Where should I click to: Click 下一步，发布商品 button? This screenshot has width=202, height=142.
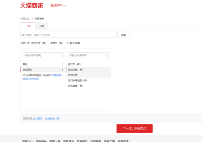[x=134, y=129]
